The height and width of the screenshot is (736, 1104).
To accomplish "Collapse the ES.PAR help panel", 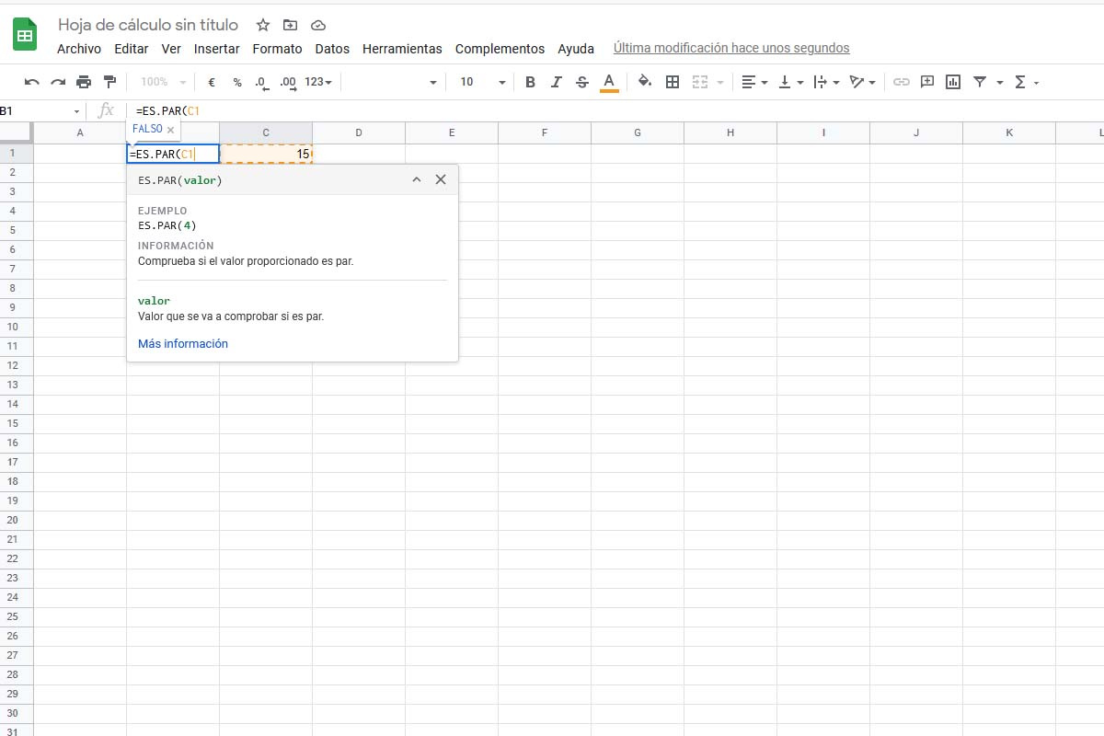I will click(x=416, y=180).
